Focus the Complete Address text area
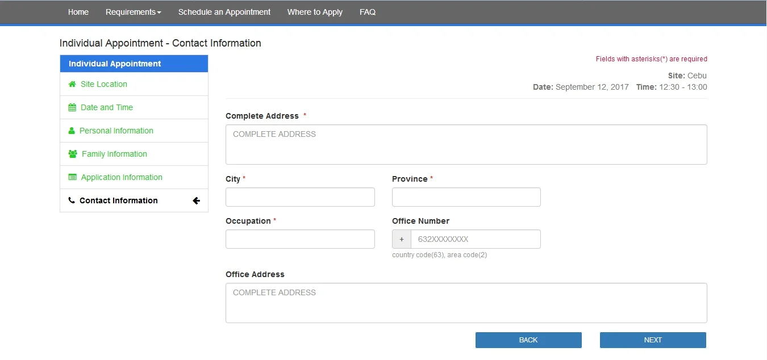Viewport: 767px width, 360px height. 466,145
